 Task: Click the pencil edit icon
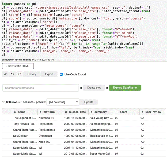click(5, 74)
